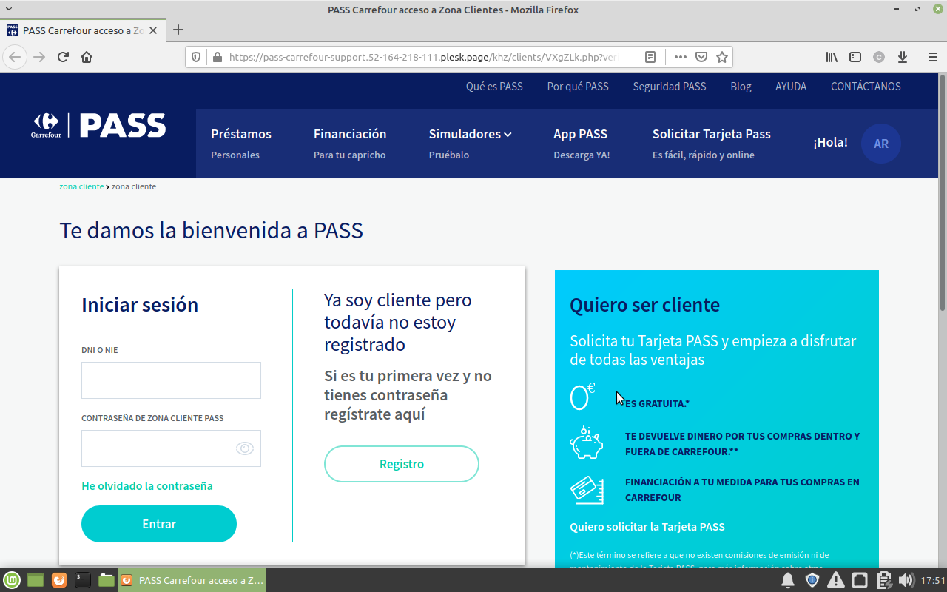Click the Registro button

402,464
